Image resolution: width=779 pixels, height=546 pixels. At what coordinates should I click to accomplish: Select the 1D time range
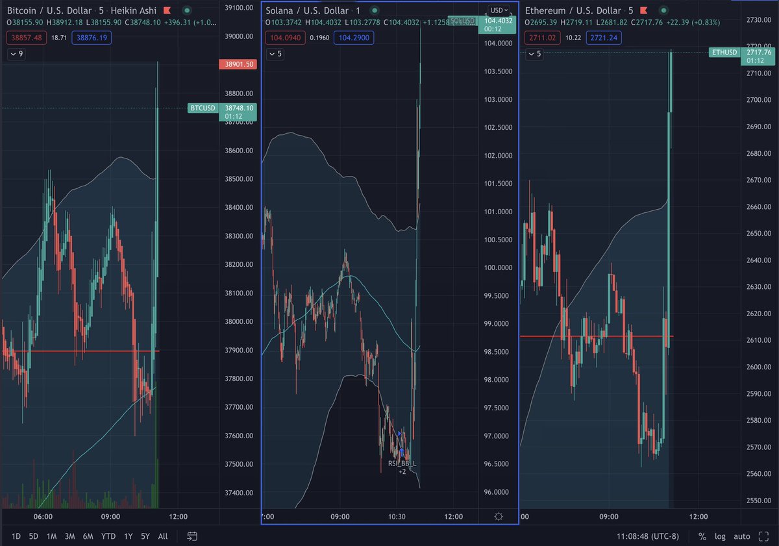click(17, 536)
